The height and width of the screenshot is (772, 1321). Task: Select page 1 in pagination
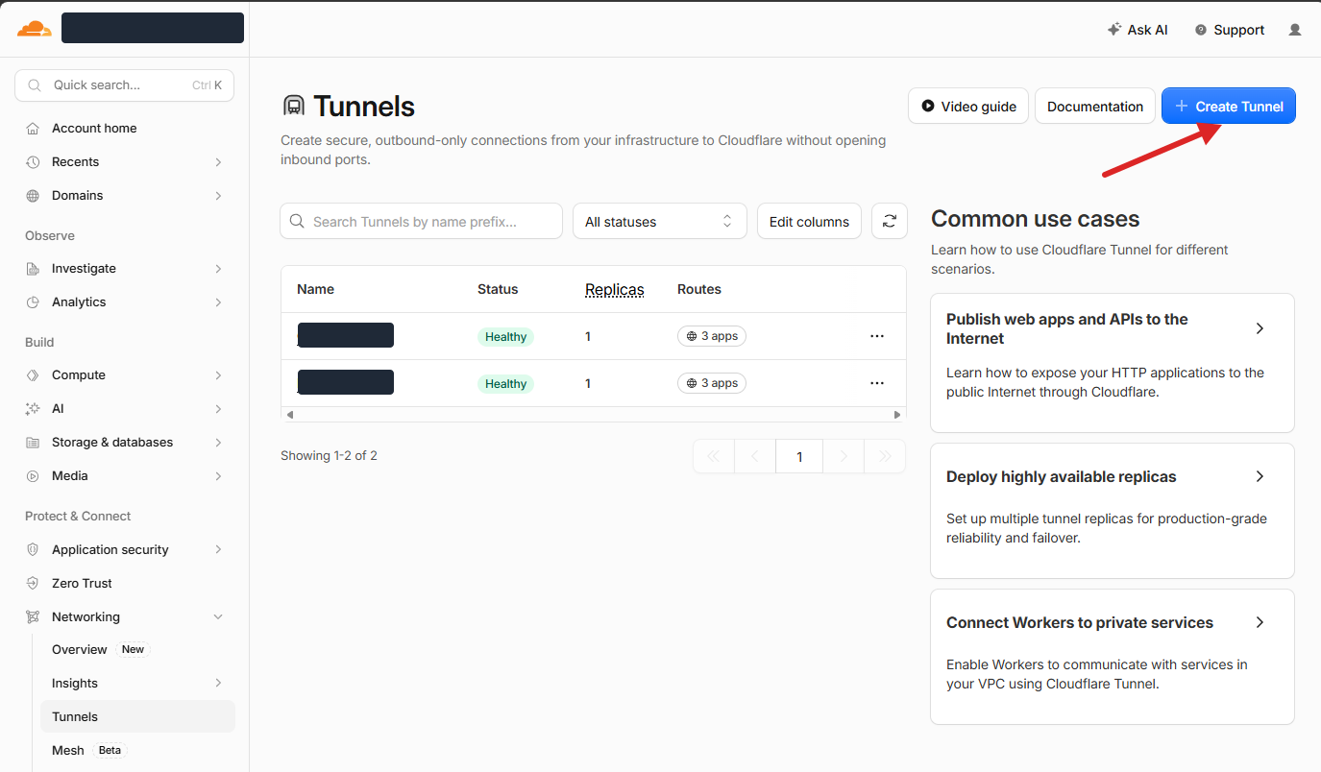pos(799,457)
